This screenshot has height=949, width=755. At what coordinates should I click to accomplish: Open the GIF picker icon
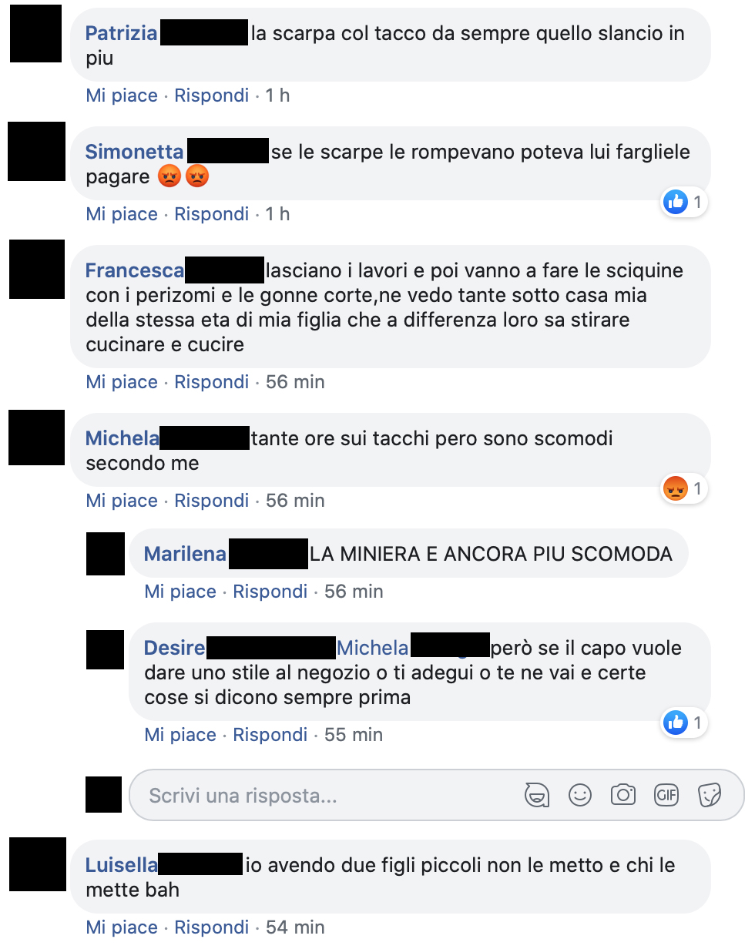click(x=666, y=795)
